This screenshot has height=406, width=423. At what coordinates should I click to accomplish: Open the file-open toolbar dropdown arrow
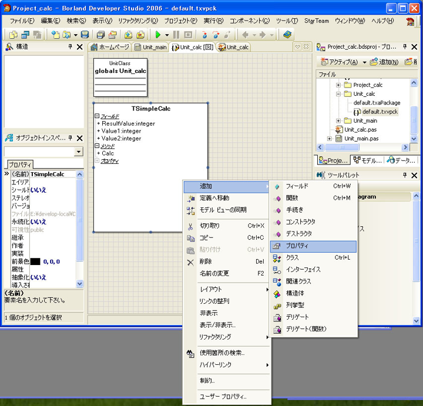[x=76, y=35]
